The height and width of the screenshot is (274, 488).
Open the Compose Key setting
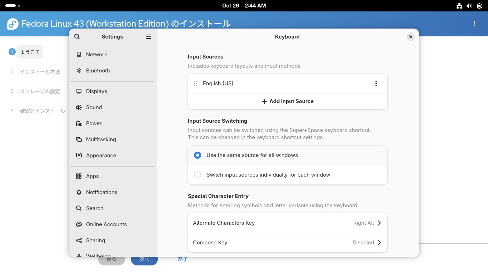tap(287, 243)
